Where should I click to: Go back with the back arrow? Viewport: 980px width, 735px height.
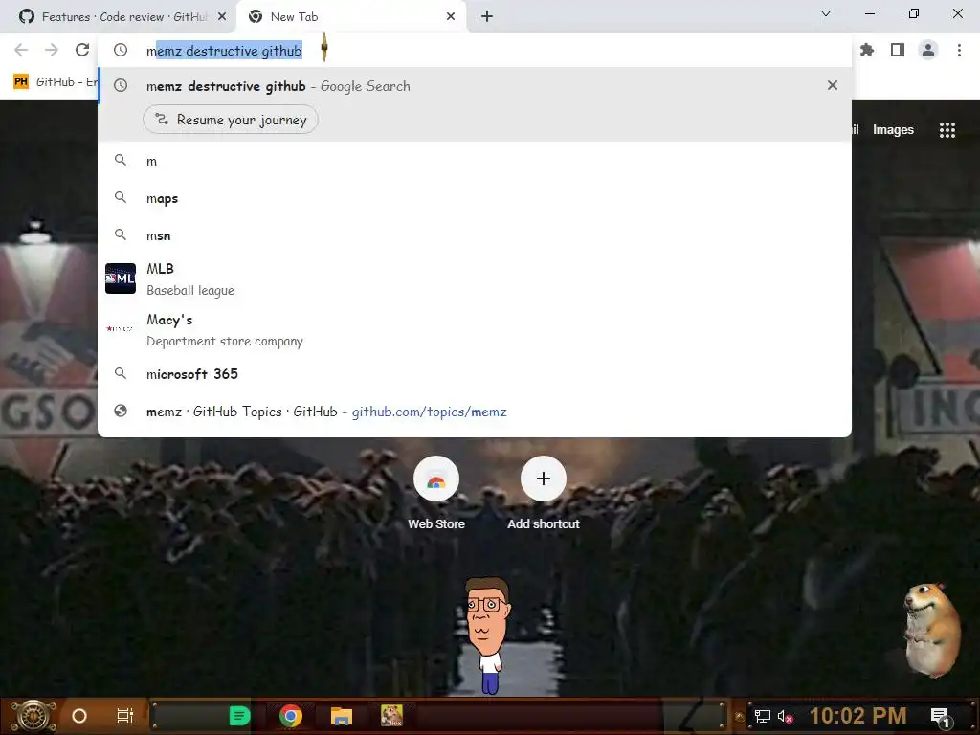pos(21,50)
